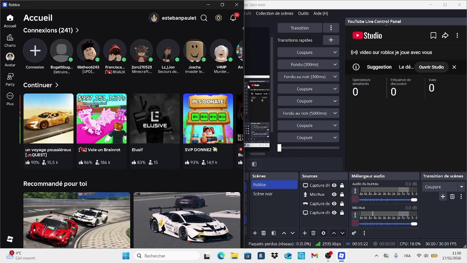The height and width of the screenshot is (263, 467).
Task: Click the share arrow in YouTube Studio panel
Action: [x=445, y=35]
